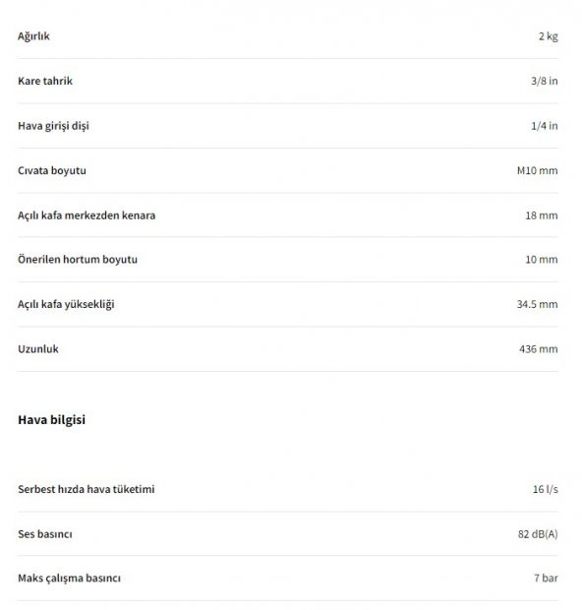Image resolution: width=582 pixels, height=610 pixels.
Task: Select the 2 kg weight value
Action: tap(549, 36)
